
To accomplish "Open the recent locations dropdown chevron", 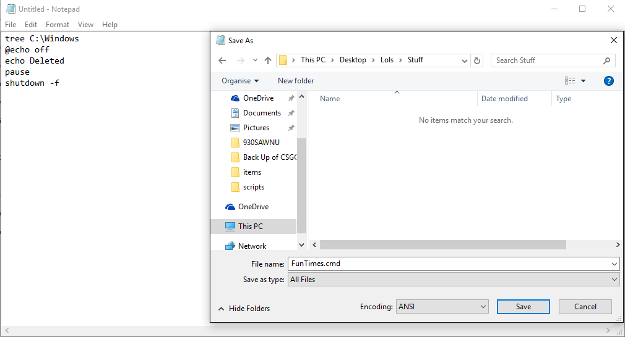I will point(255,60).
